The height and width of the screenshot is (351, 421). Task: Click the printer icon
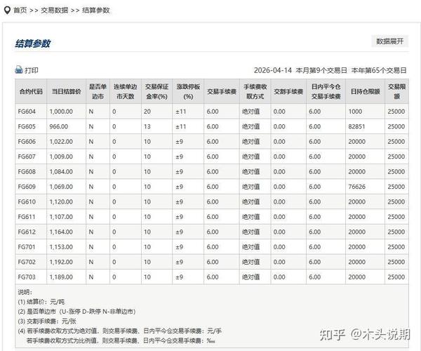[x=19, y=69]
